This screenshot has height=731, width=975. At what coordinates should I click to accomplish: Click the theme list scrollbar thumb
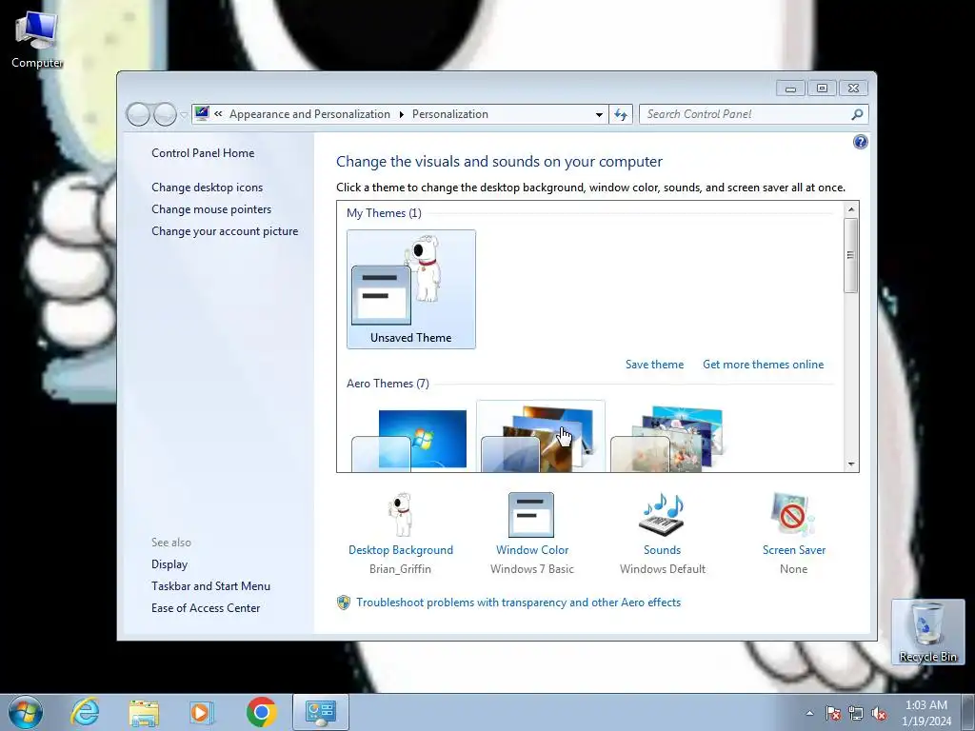(x=850, y=255)
